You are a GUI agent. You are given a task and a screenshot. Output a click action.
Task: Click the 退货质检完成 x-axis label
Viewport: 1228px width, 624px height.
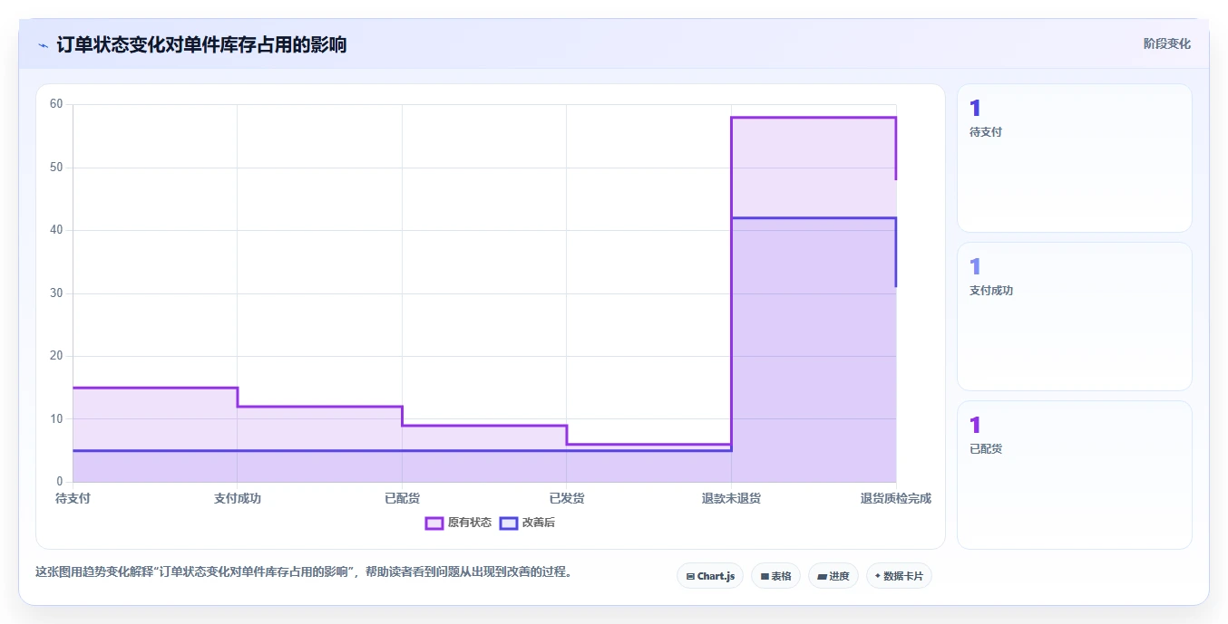(896, 498)
